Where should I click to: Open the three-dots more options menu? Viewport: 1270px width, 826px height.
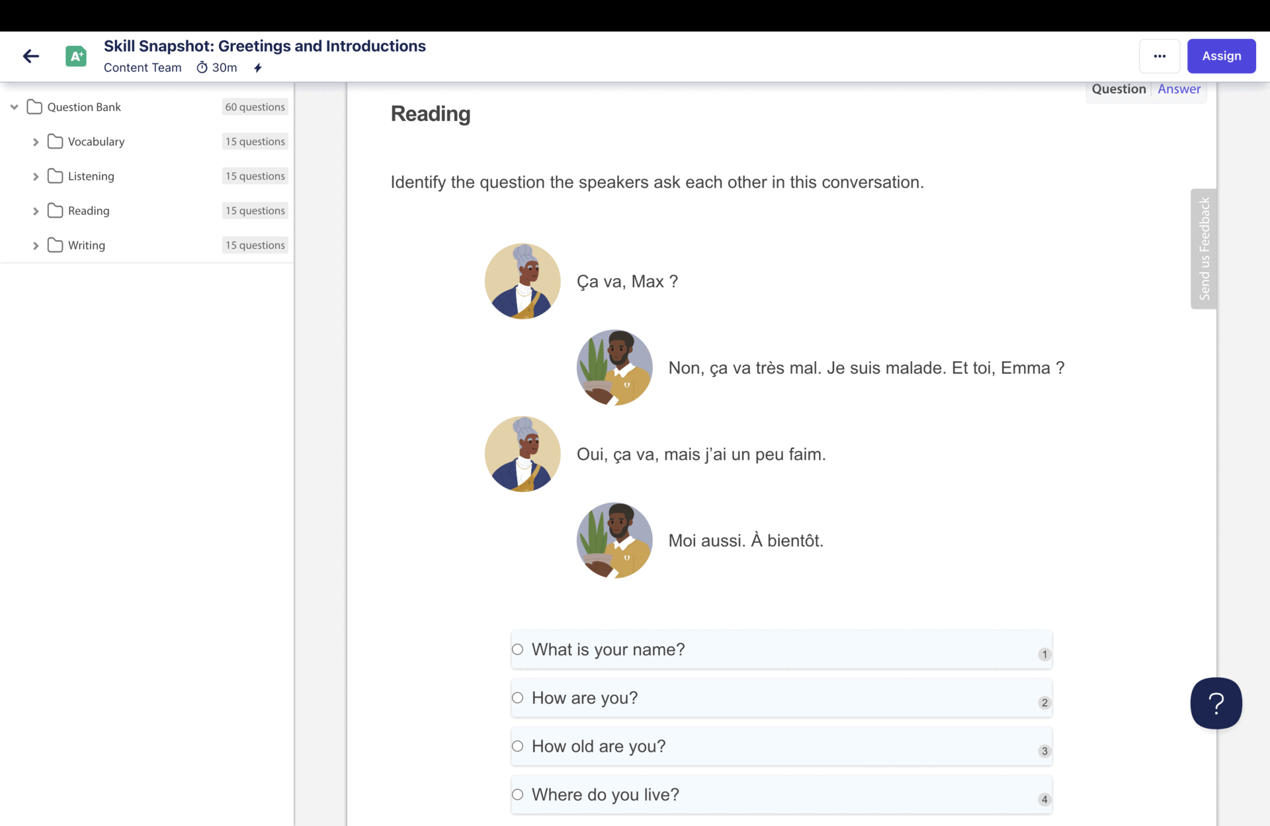tap(1159, 56)
